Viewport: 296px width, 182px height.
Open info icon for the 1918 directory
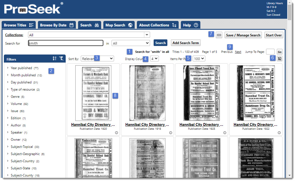171,133
